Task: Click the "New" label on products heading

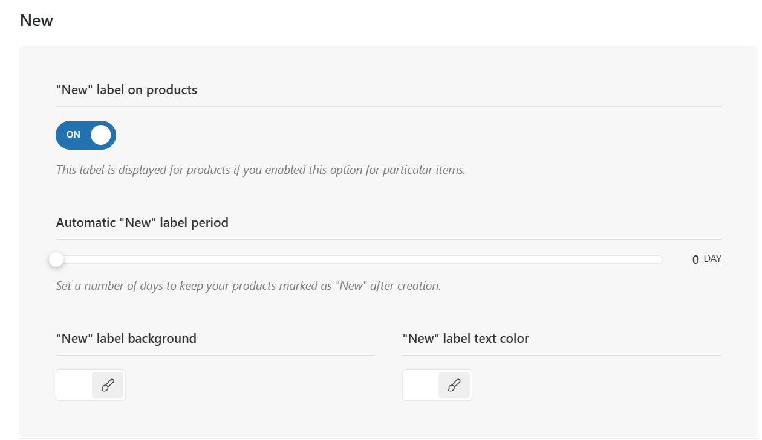Action: tap(126, 90)
